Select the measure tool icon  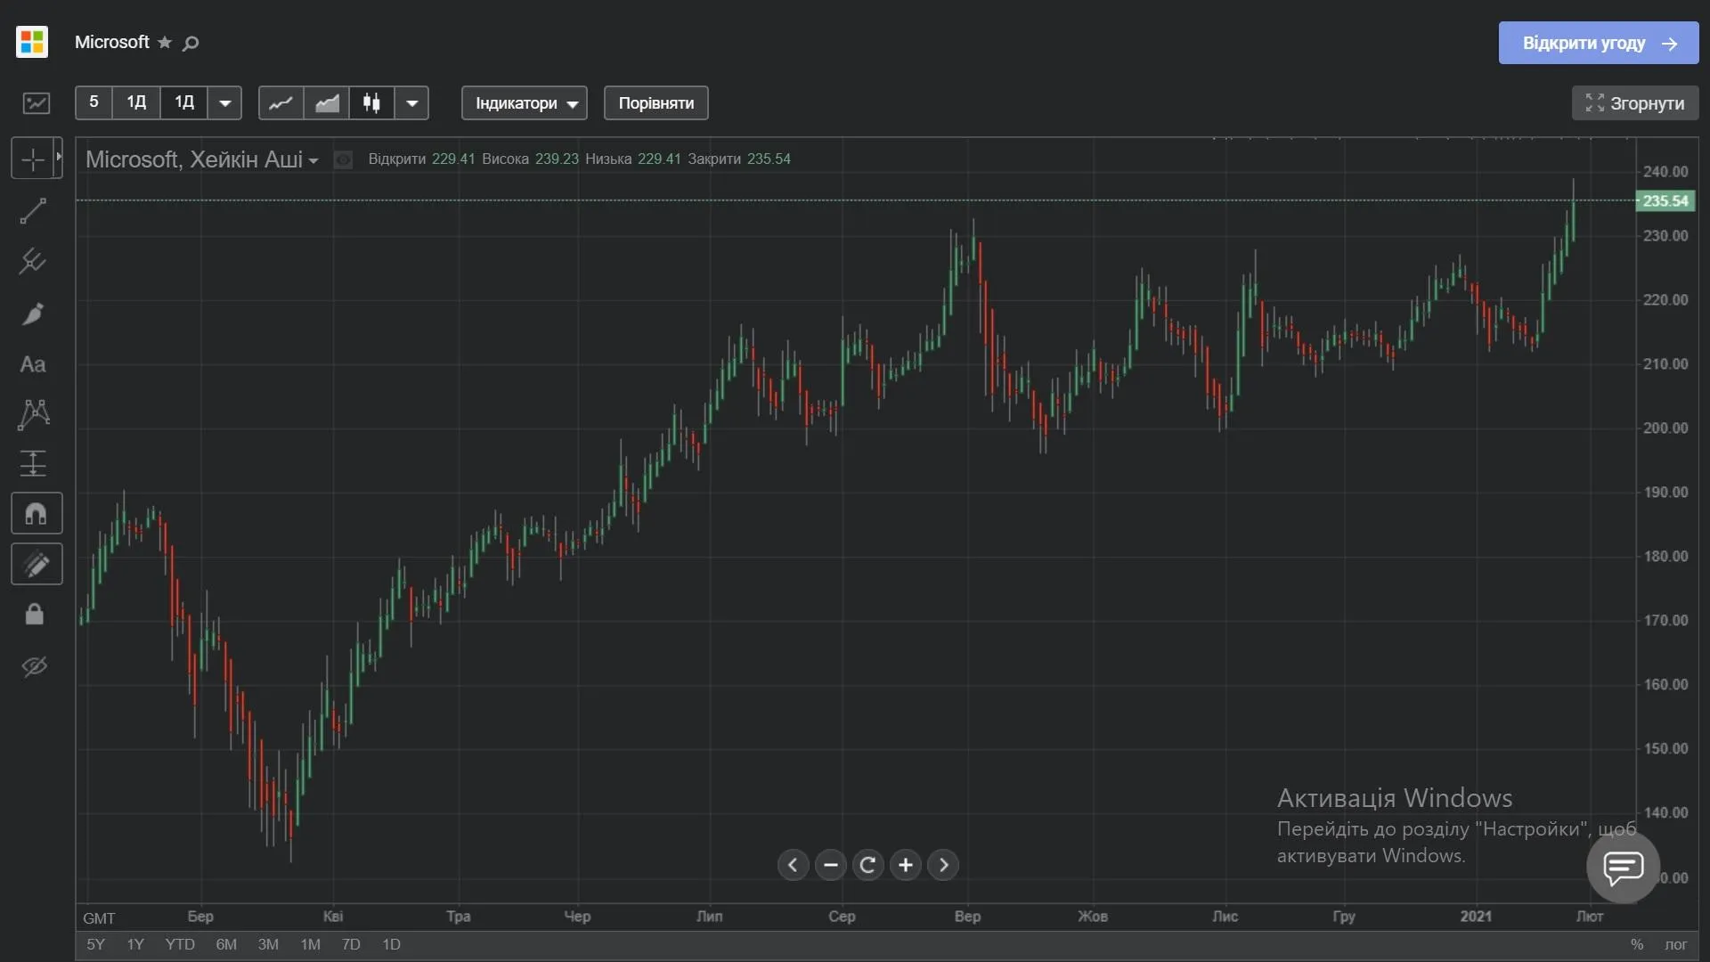pos(33,463)
